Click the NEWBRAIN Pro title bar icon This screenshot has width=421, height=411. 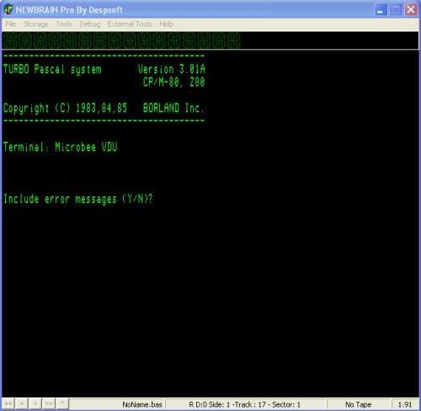point(8,9)
